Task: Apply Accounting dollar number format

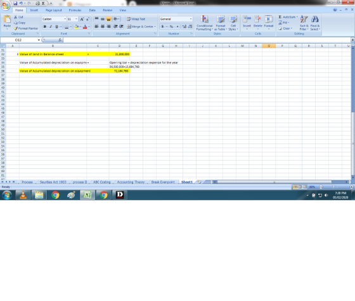Action: click(162, 27)
